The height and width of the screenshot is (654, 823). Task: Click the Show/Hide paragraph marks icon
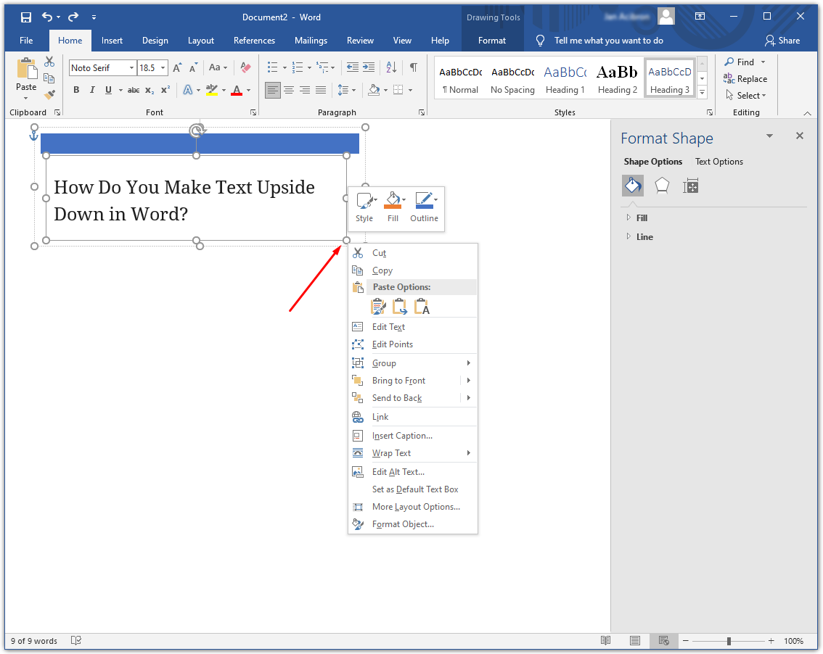pos(413,67)
